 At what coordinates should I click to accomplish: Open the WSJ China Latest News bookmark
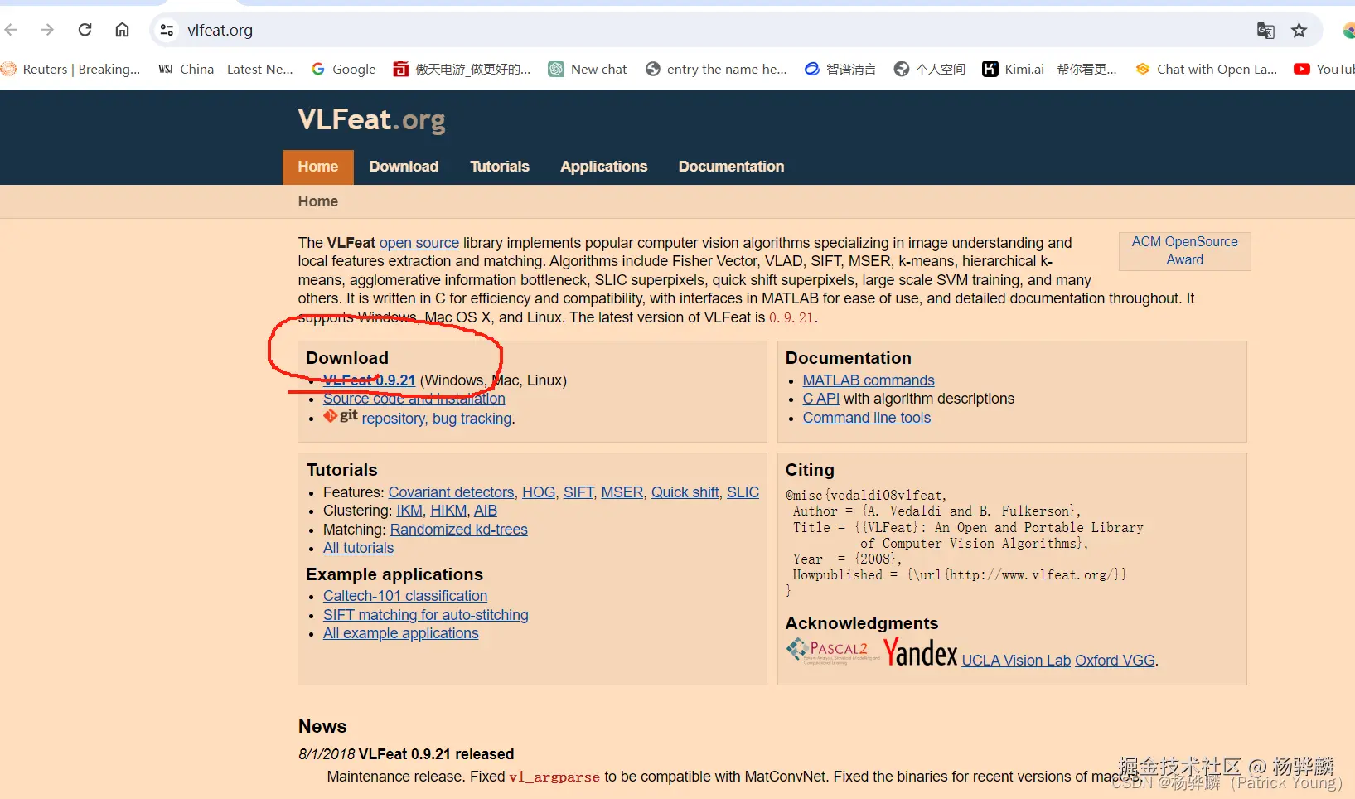pos(225,70)
